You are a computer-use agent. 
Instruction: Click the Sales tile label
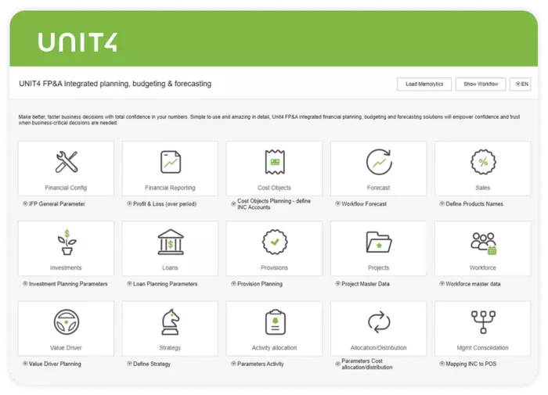pyautogui.click(x=483, y=188)
